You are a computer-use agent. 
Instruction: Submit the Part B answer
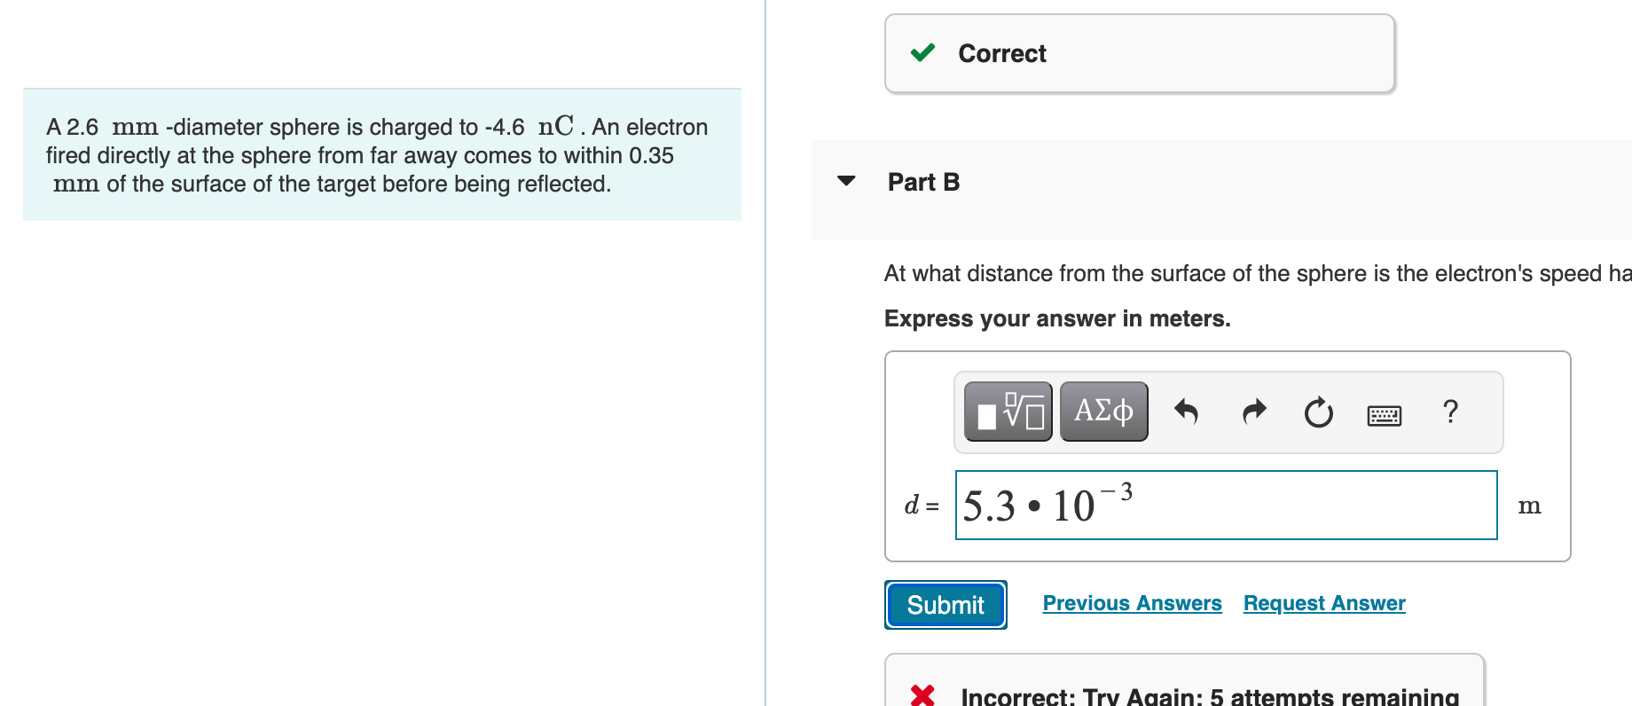pos(945,605)
